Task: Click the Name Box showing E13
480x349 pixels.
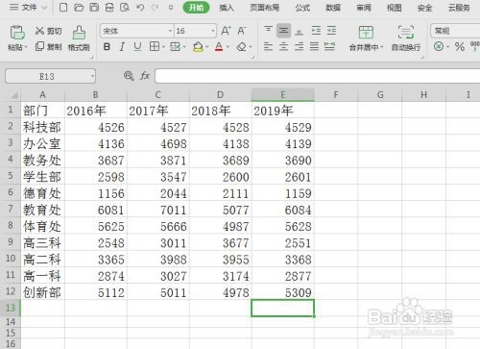Action: (50, 76)
